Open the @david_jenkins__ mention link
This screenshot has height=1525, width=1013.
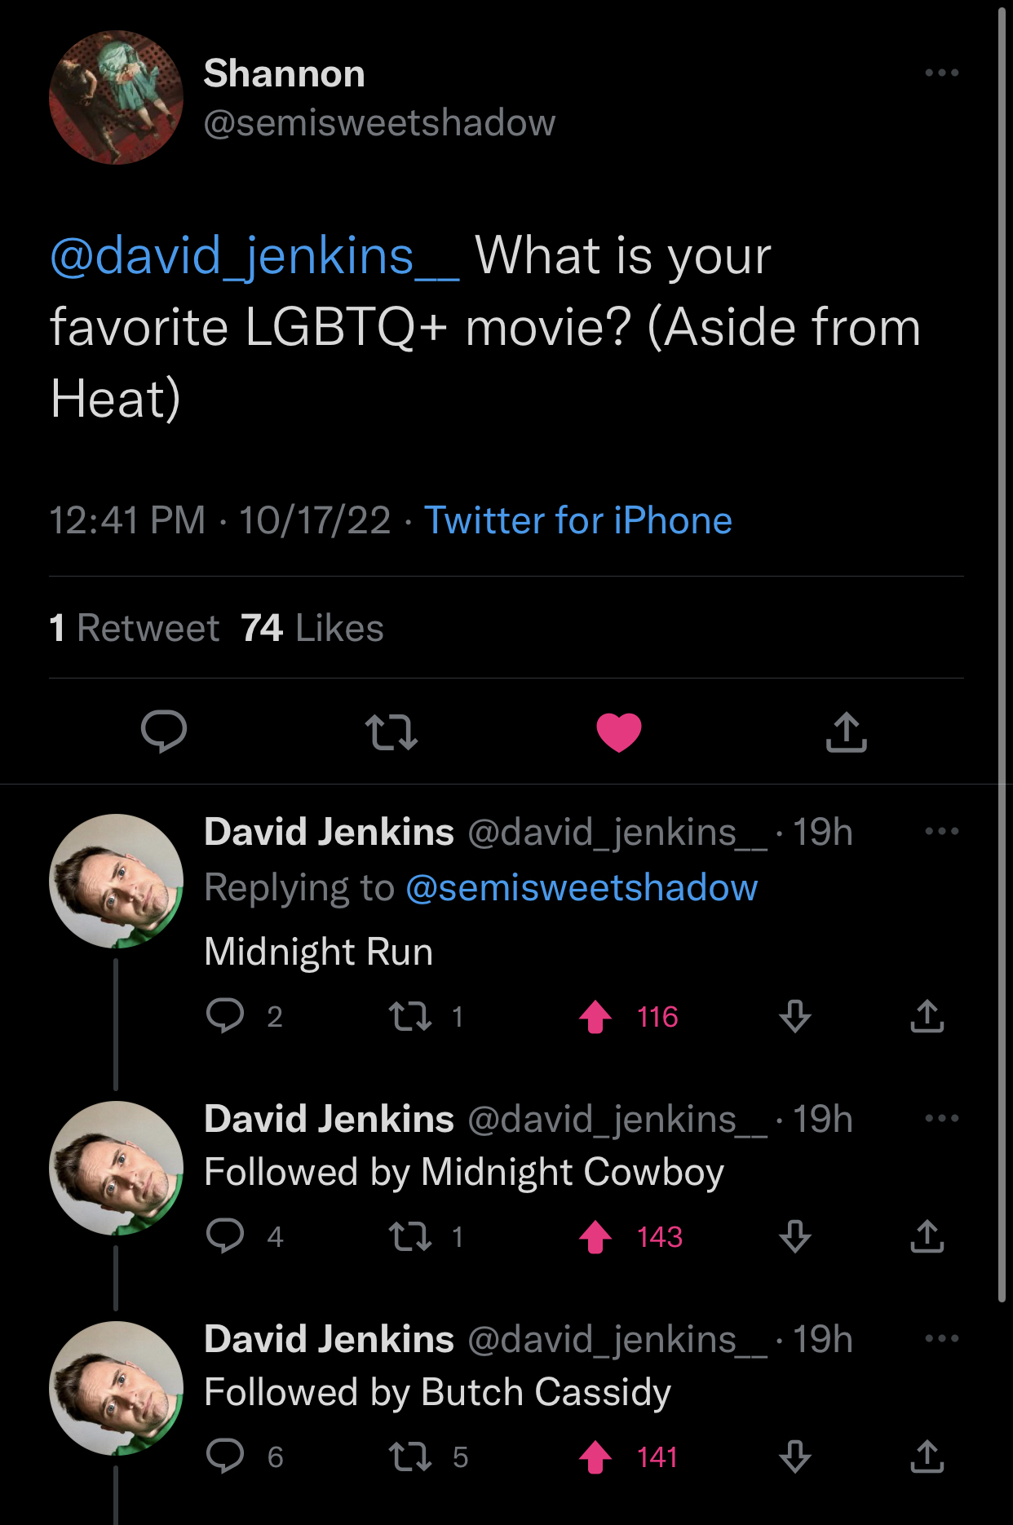[x=254, y=256]
